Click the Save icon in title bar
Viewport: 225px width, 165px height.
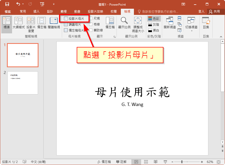[7, 4]
